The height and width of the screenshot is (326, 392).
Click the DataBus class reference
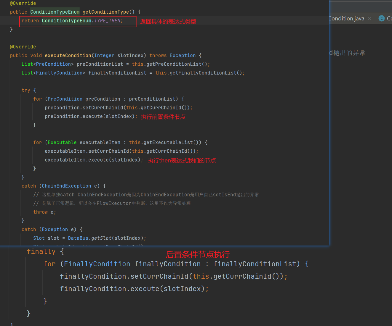tap(78, 238)
